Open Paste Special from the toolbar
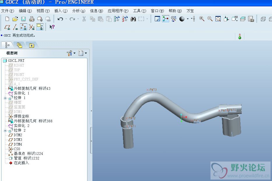Viewport: 272px width, 181px height. [x=109, y=19]
